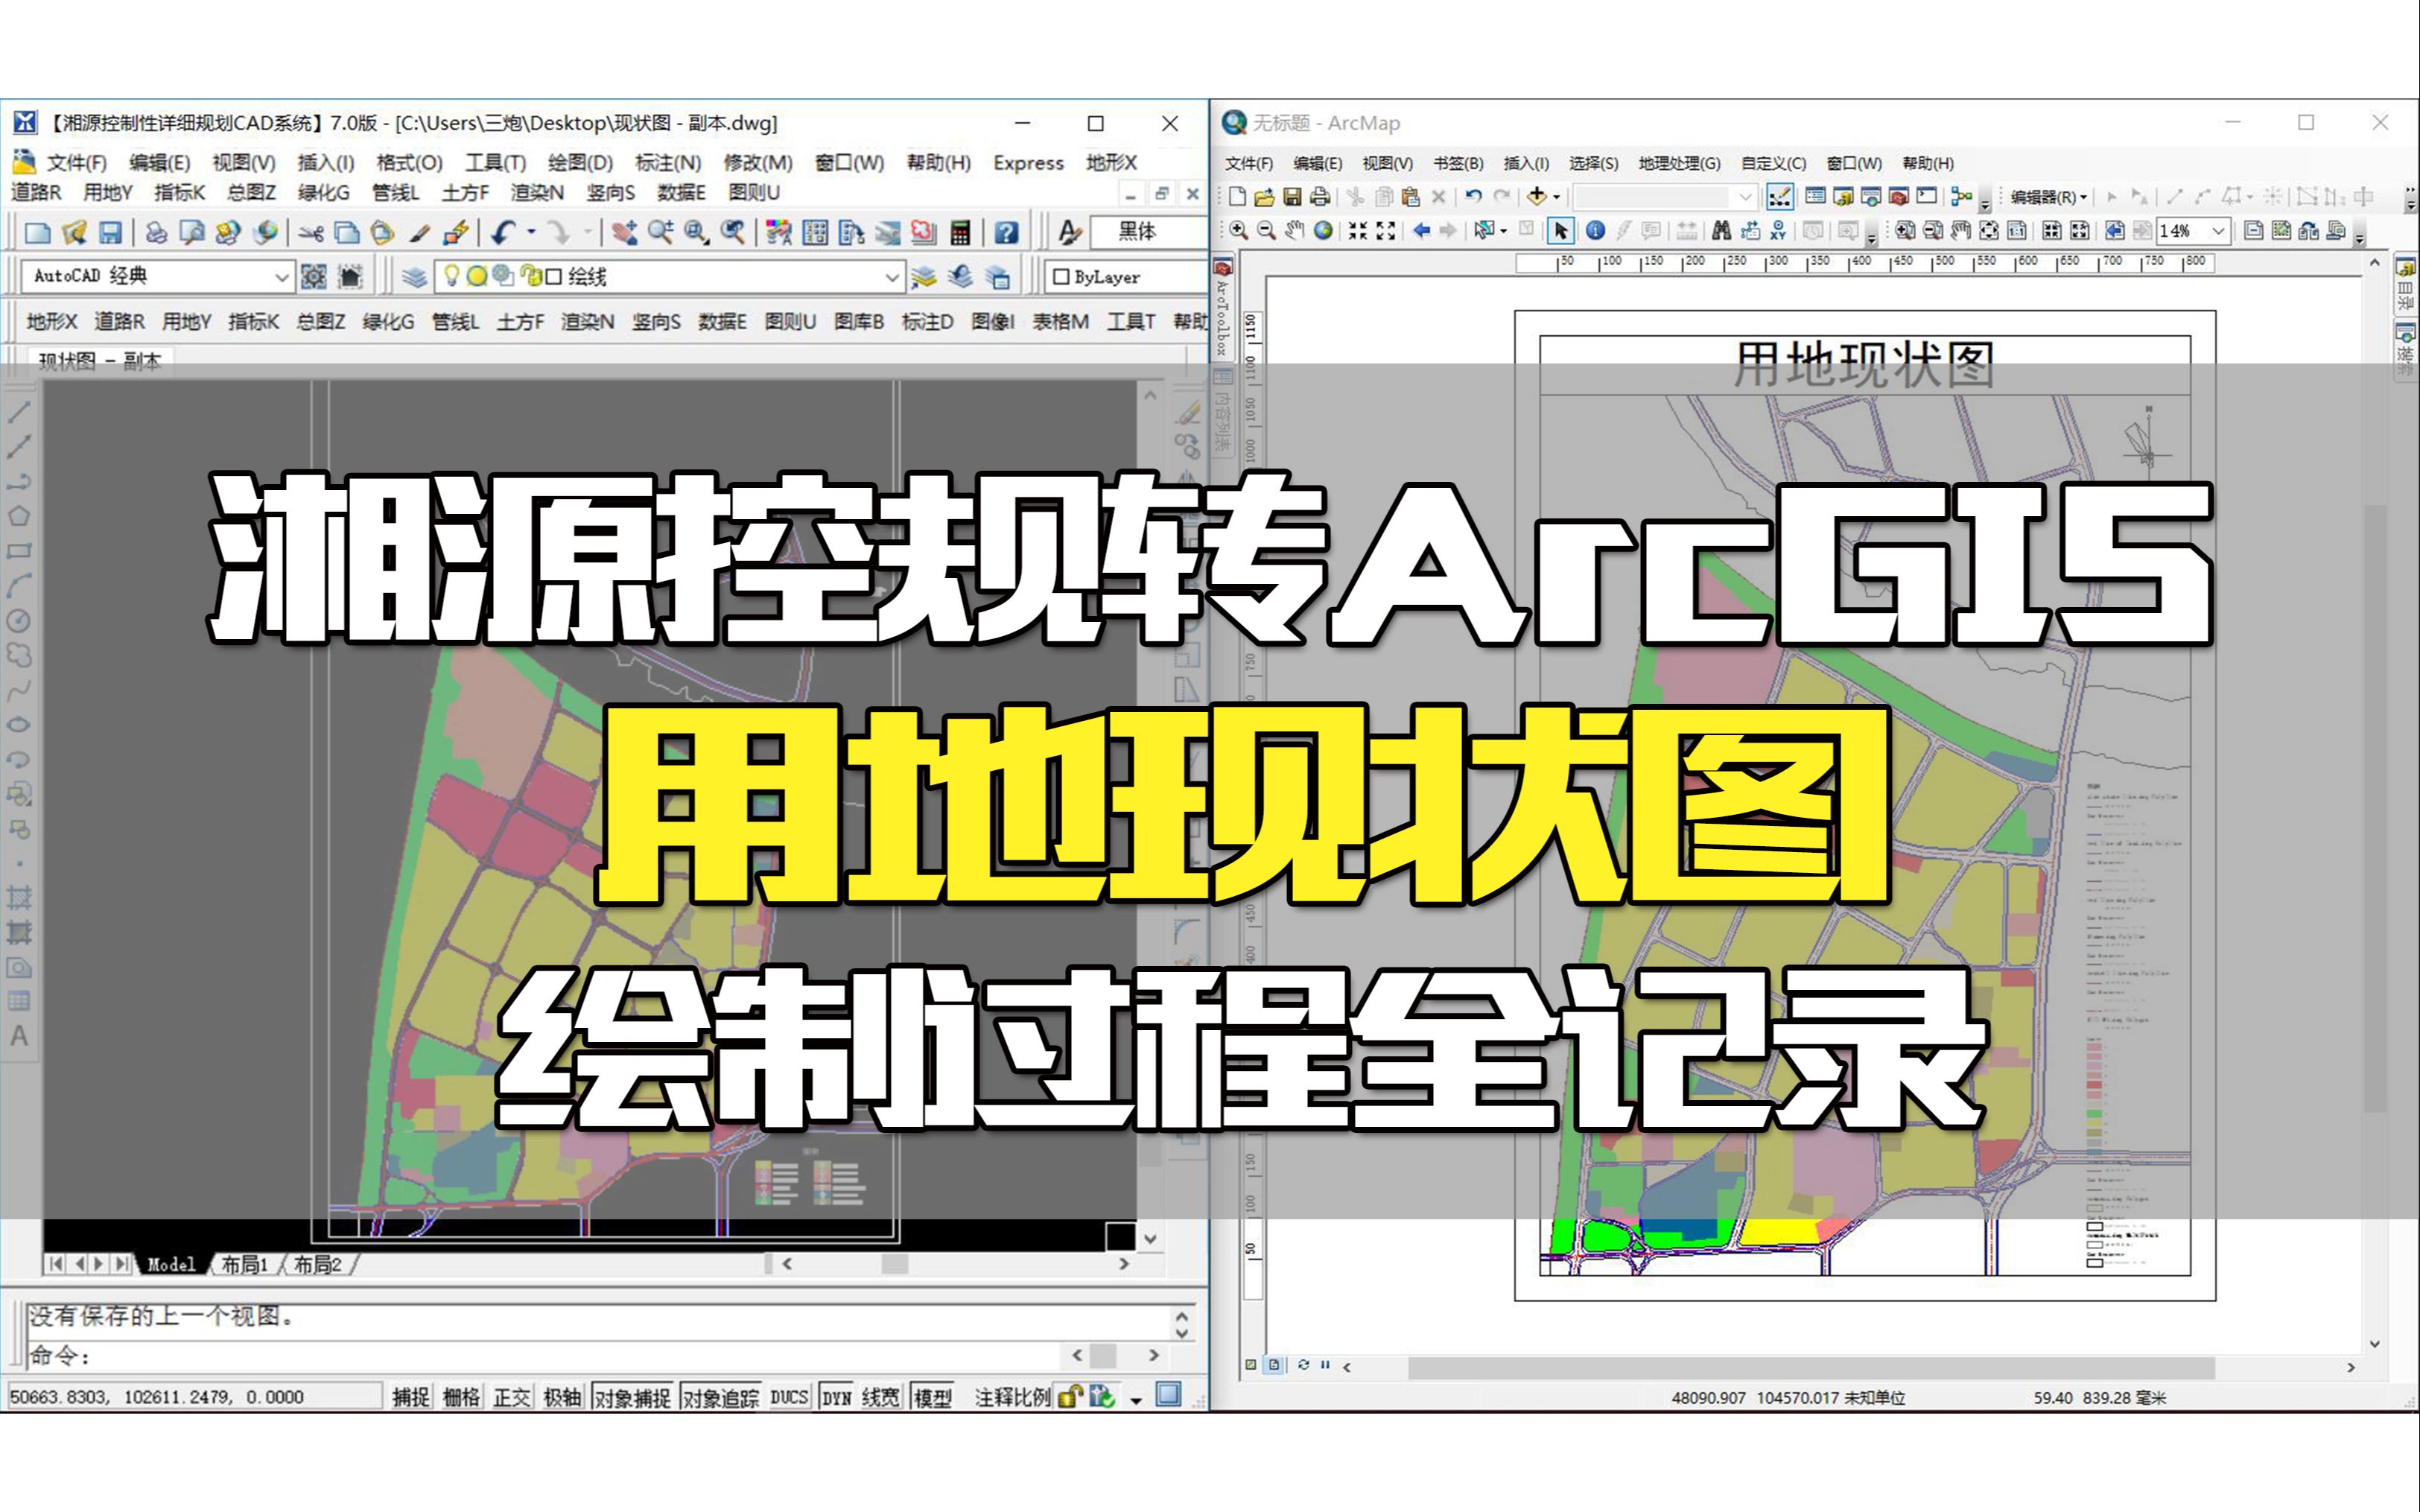Open ArcMap map scale combo box
This screenshot has height=1512, width=2420.
pos(1666,197)
